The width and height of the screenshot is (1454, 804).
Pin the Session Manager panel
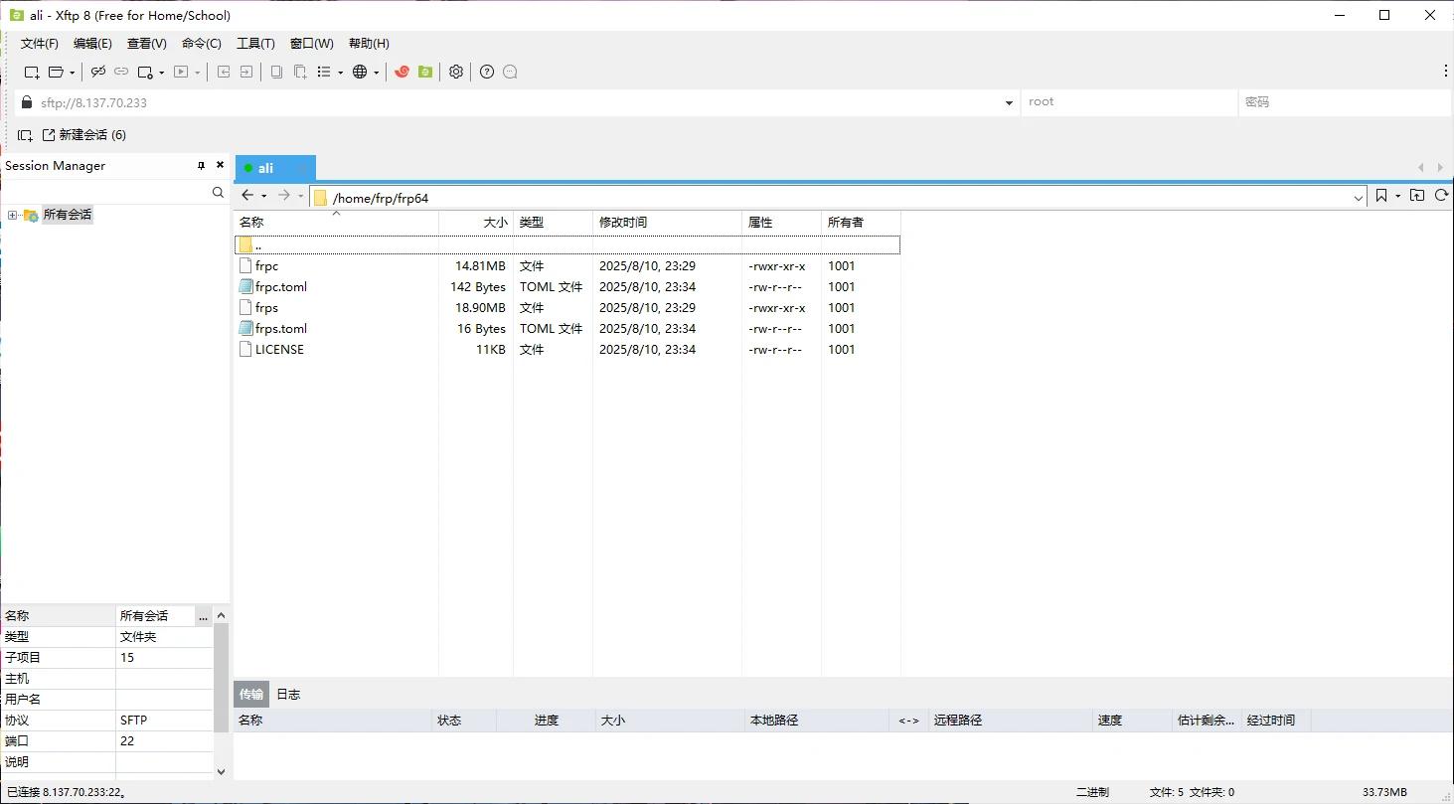(201, 166)
